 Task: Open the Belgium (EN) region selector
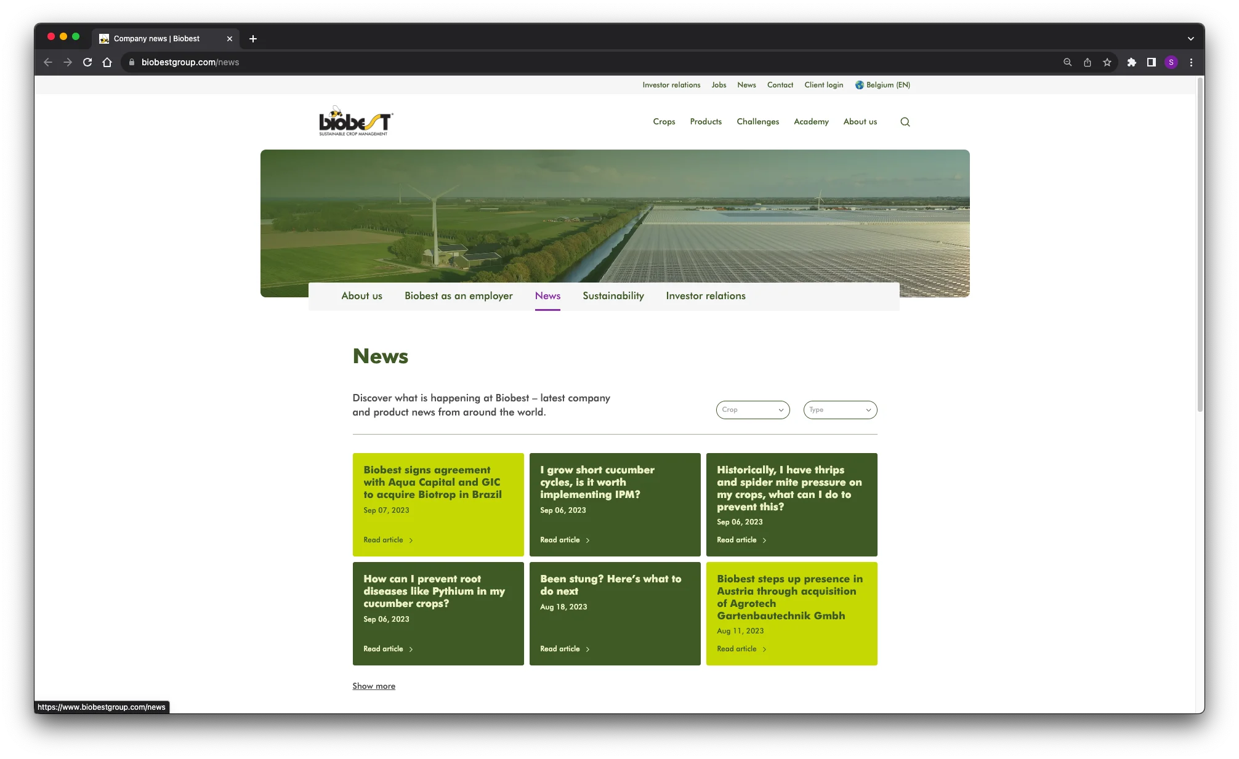(x=882, y=85)
